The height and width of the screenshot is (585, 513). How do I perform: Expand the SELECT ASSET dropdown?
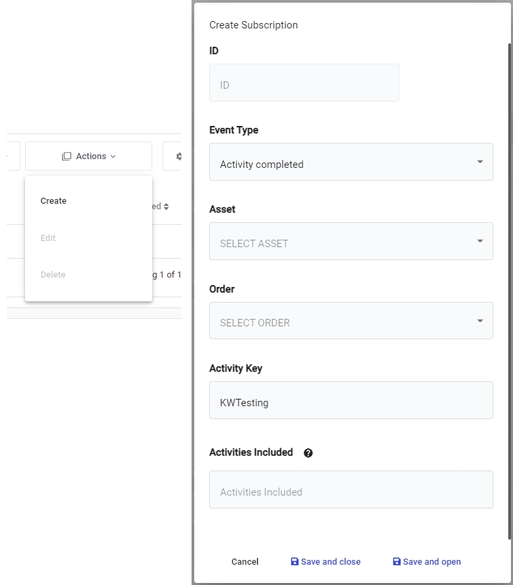tap(351, 242)
